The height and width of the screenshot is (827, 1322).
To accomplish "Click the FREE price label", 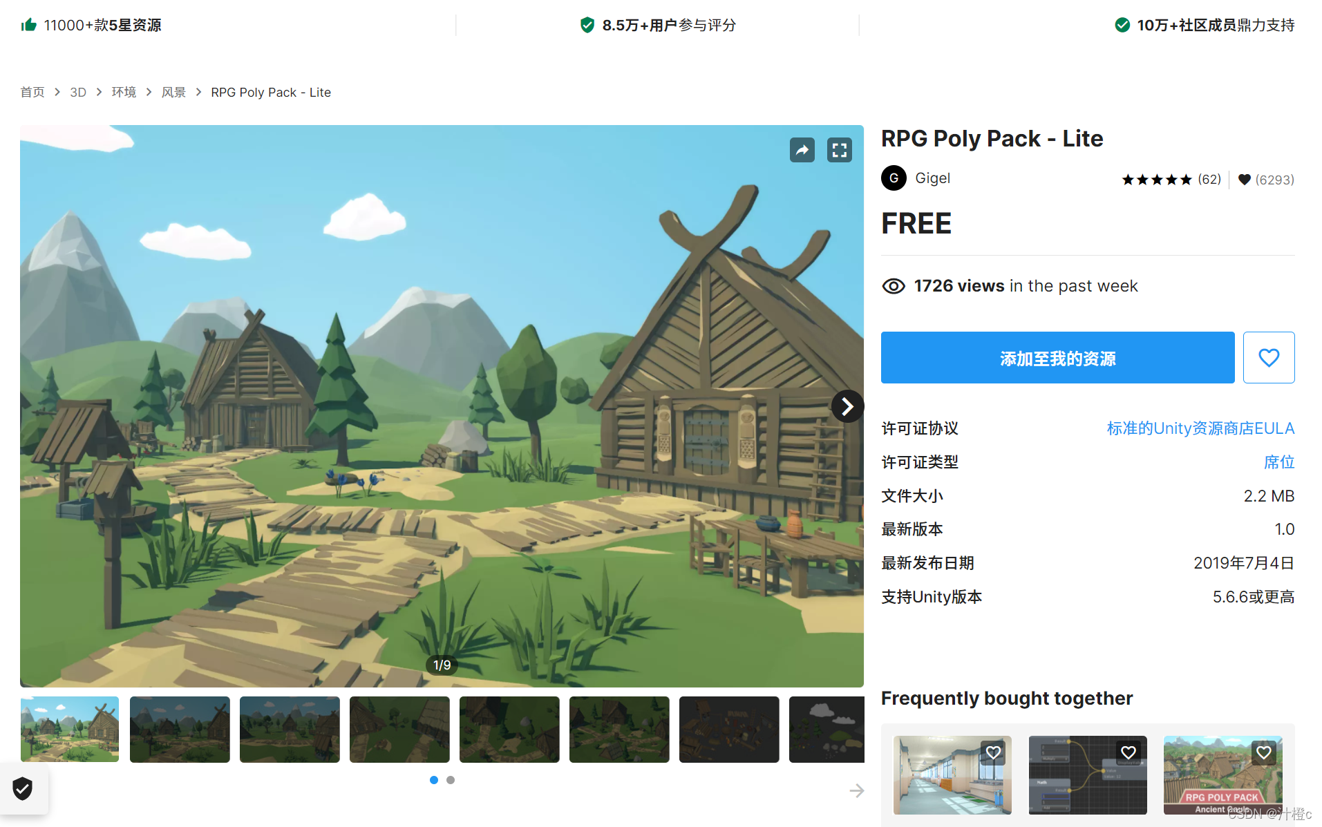I will 916,224.
